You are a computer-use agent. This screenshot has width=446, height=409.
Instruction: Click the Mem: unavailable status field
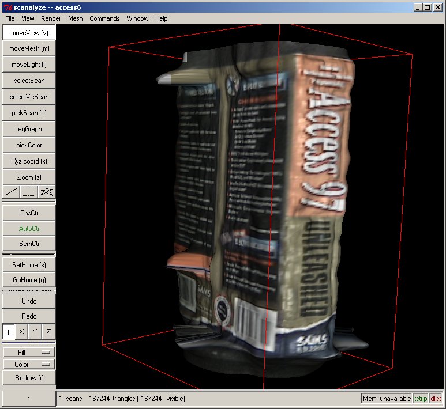point(387,399)
